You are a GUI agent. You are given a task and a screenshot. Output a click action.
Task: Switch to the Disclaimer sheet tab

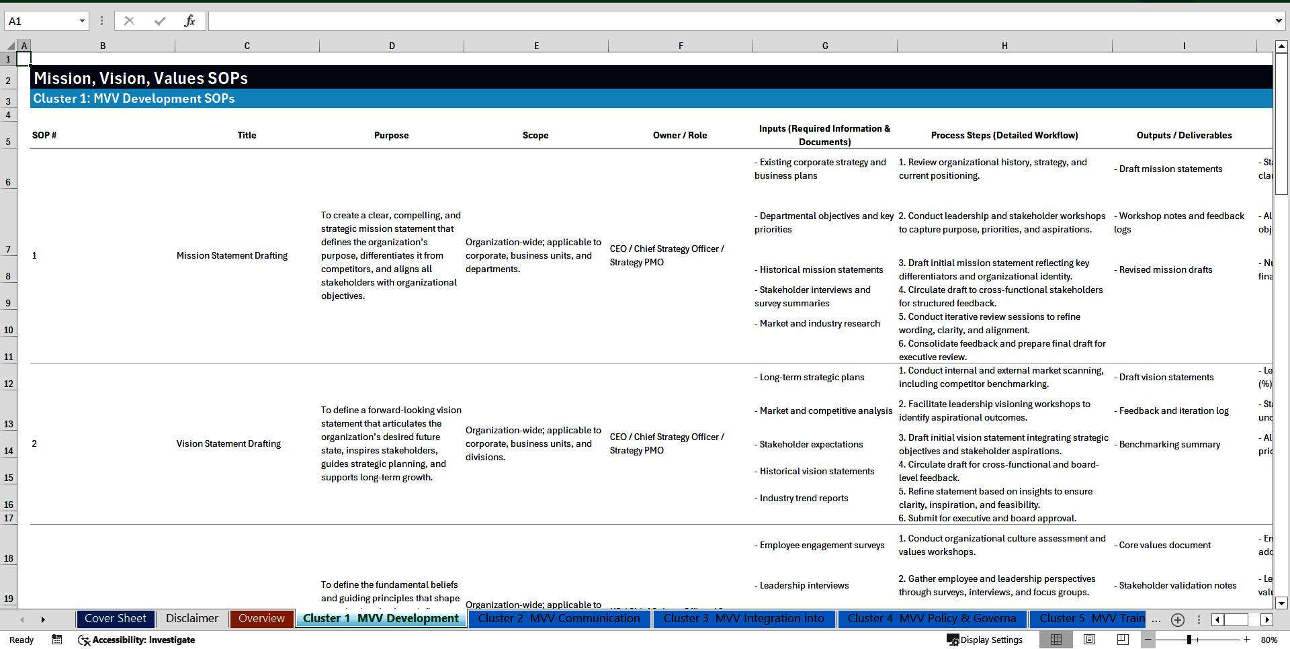pyautogui.click(x=191, y=618)
